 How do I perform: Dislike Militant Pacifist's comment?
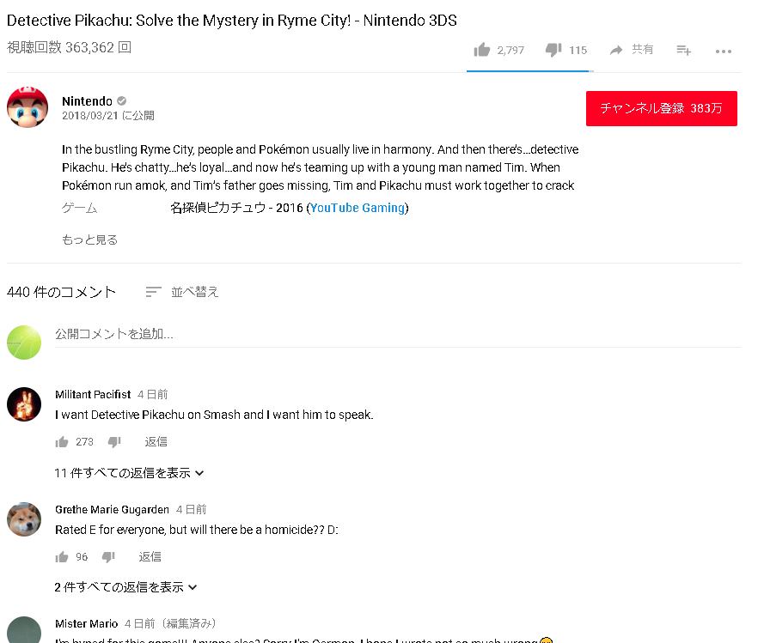click(114, 442)
